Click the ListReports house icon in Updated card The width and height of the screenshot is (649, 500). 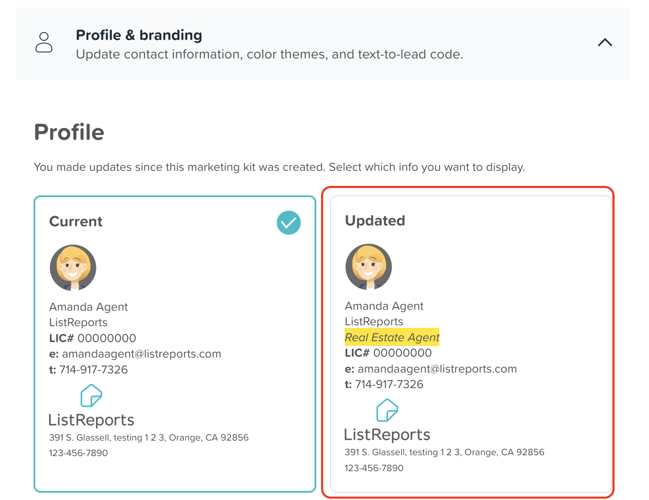(387, 410)
